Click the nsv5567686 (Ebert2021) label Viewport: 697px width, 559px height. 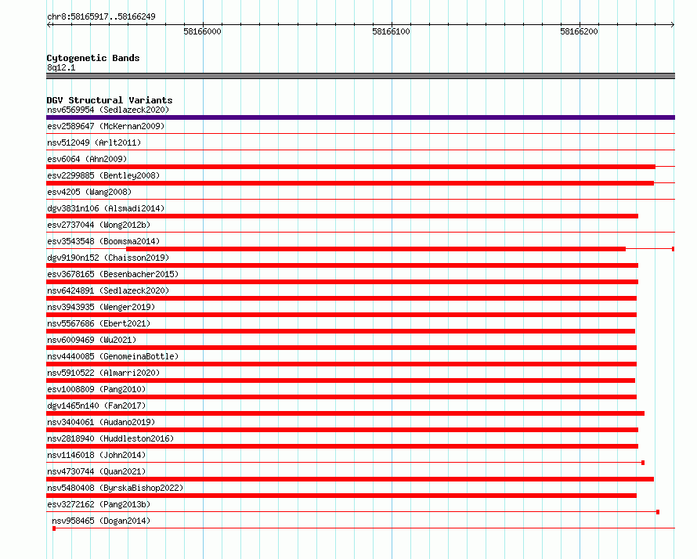[x=99, y=323]
